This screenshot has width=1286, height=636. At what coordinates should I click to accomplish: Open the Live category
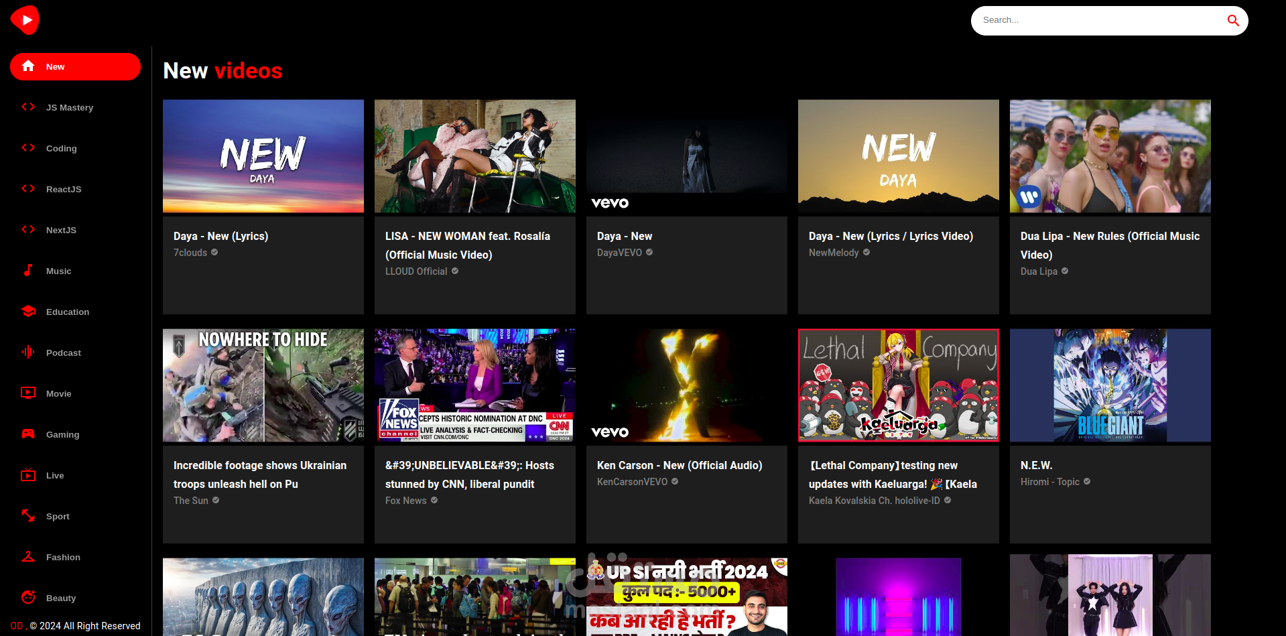coord(75,475)
